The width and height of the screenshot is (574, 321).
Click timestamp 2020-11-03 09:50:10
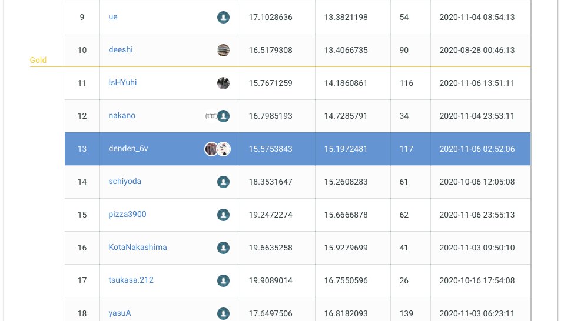[x=477, y=248]
